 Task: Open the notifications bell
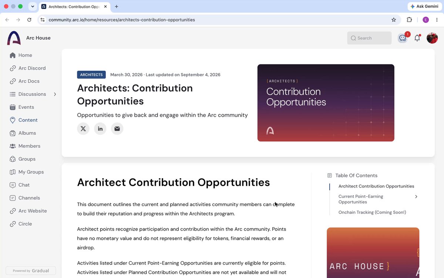tap(417, 38)
